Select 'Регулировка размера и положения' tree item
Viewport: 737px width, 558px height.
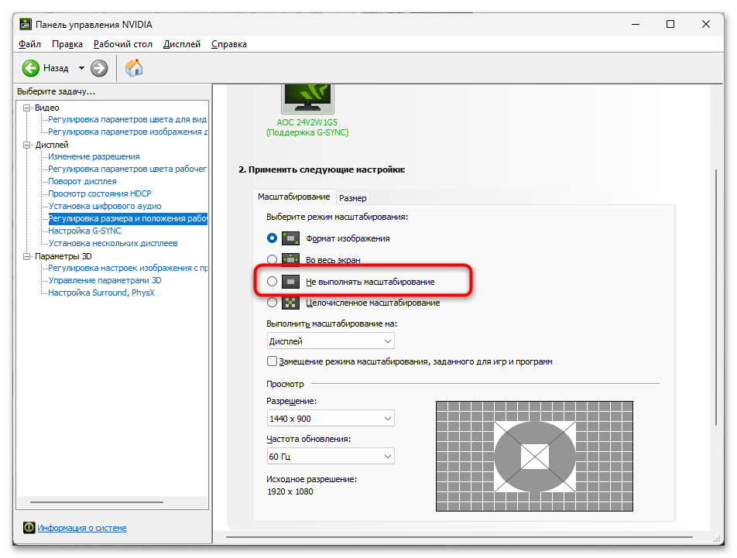(x=128, y=218)
